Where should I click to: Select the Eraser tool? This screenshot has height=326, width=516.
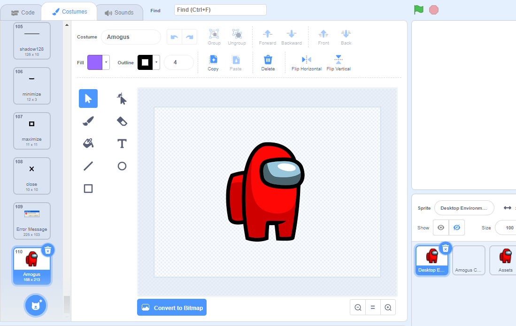pos(122,121)
